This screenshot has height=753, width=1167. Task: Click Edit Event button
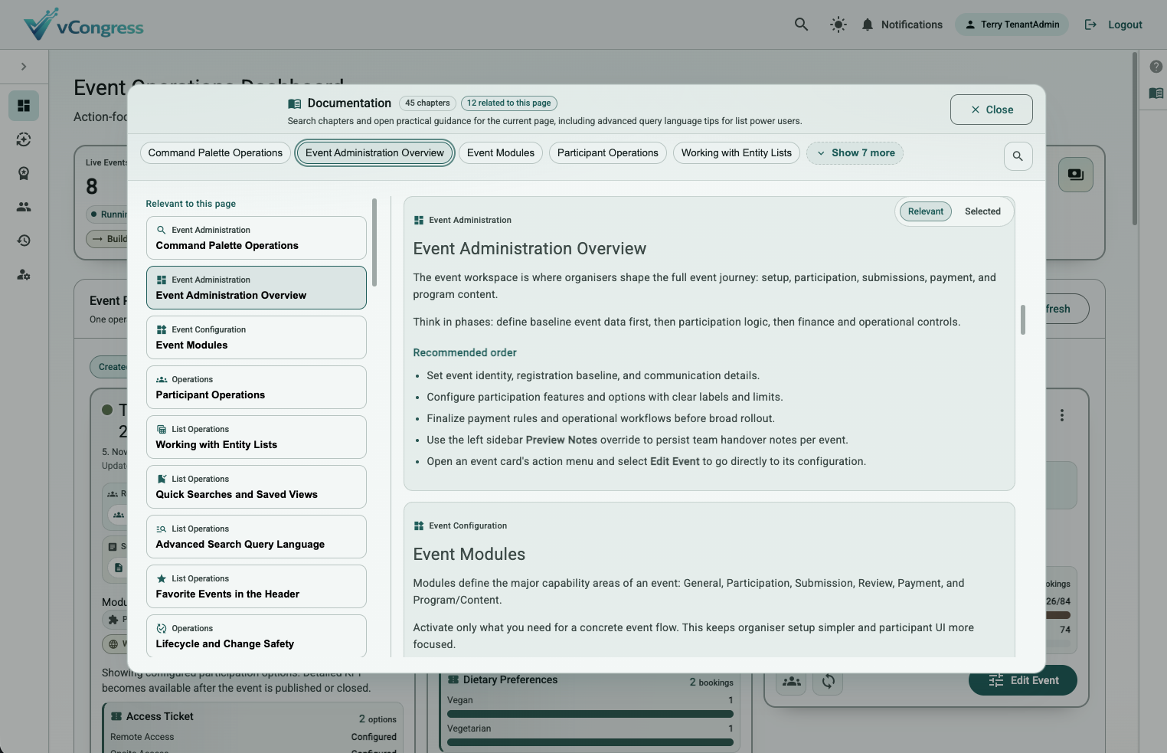[1023, 680]
